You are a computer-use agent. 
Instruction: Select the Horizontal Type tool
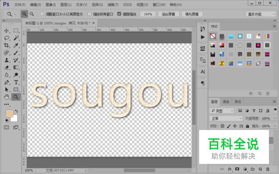[x=16, y=82]
